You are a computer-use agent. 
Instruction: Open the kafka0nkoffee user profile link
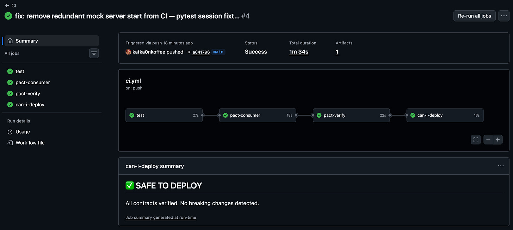tap(149, 52)
